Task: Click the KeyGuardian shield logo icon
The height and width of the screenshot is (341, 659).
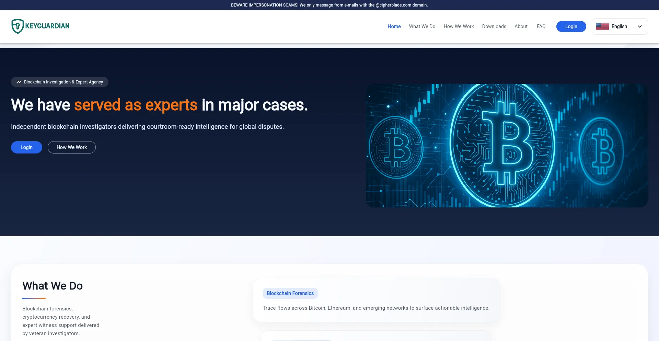Action: (x=18, y=26)
